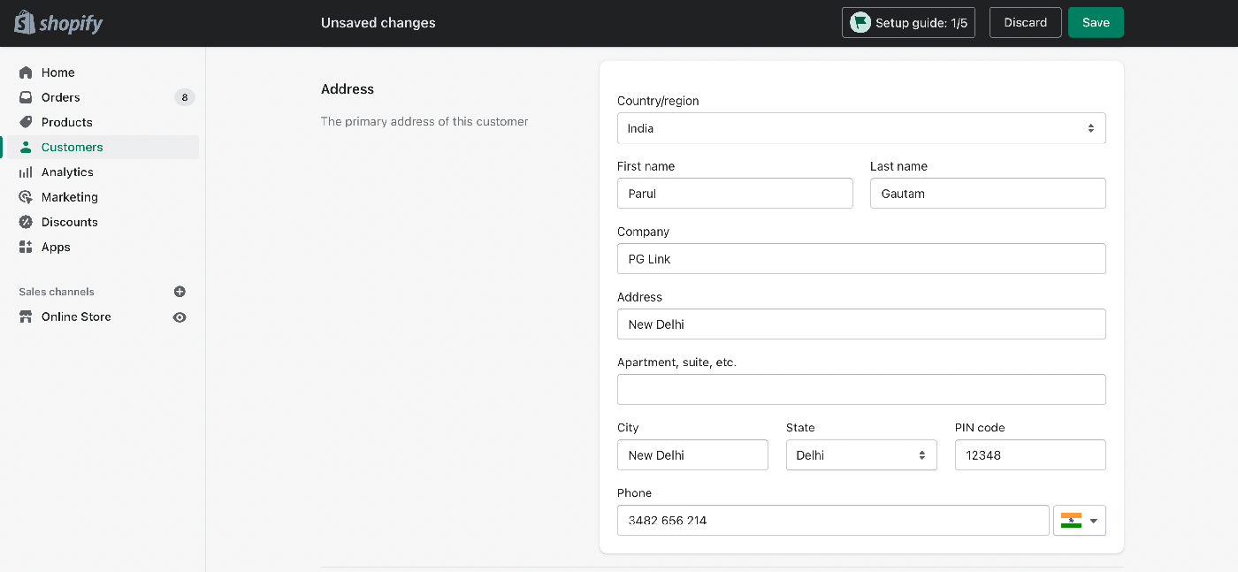Open the Setup guide: 1/5 button

[x=908, y=23]
